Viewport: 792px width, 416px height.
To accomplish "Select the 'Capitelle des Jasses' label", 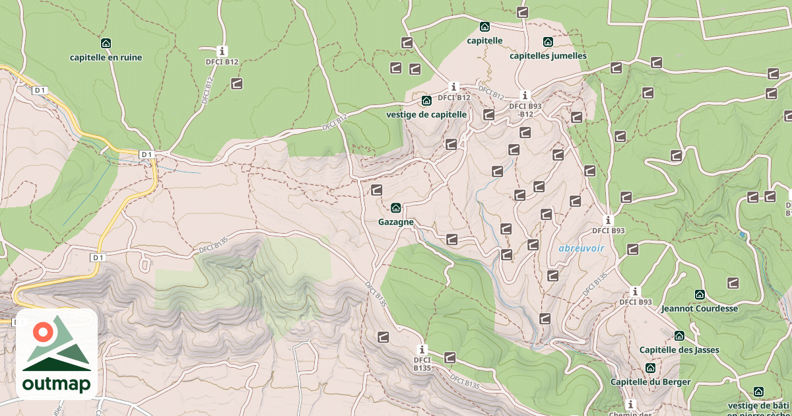I will point(679,350).
